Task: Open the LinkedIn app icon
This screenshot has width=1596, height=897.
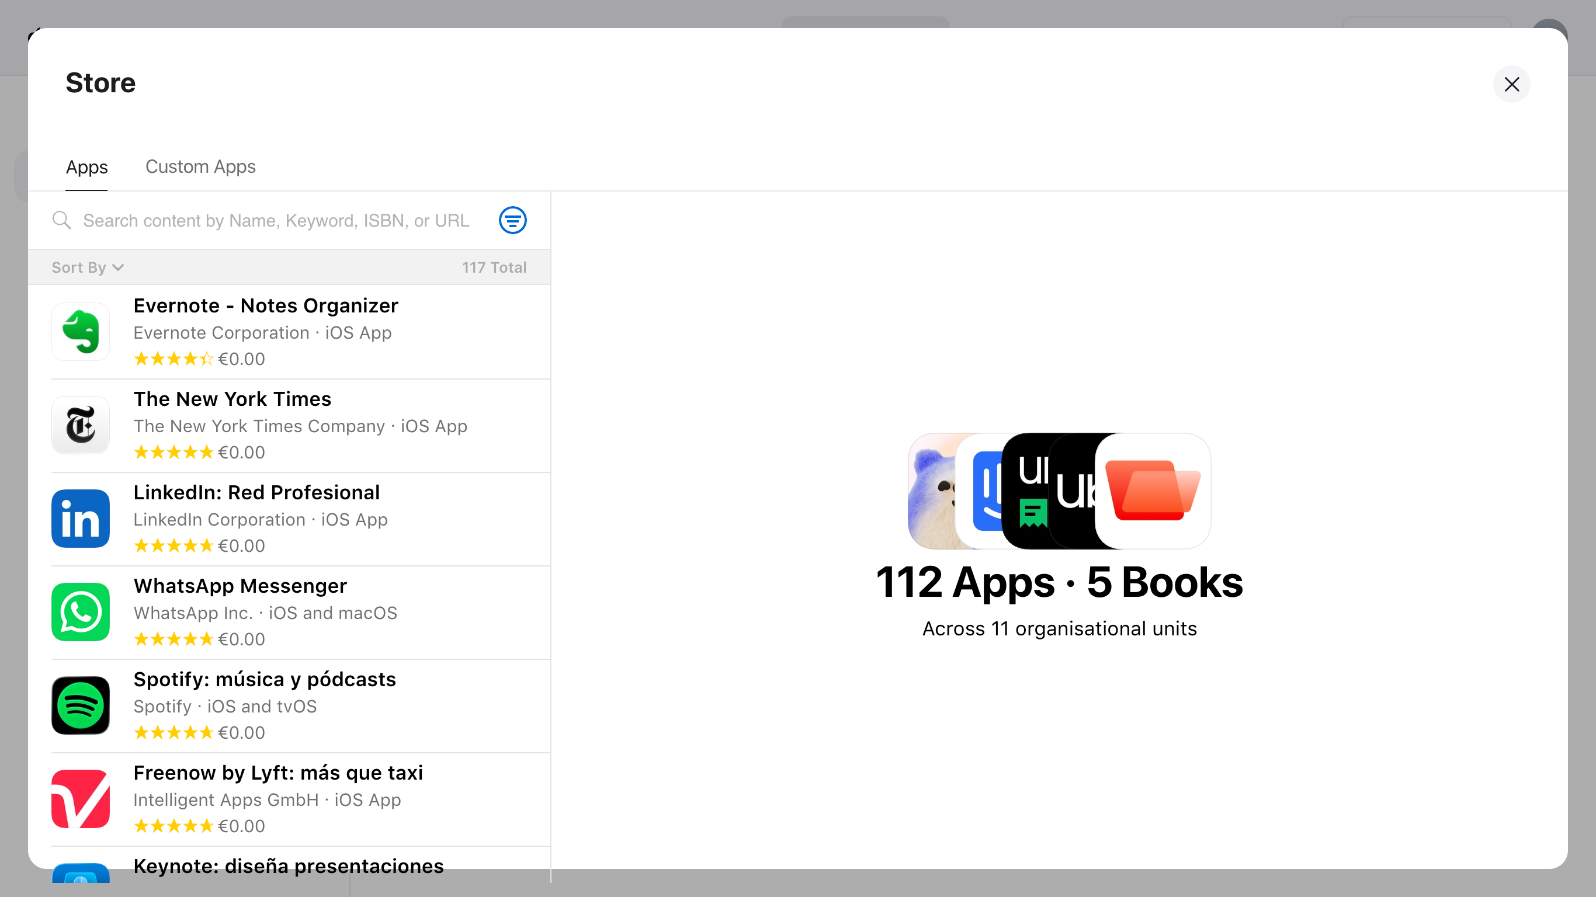Action: tap(81, 519)
